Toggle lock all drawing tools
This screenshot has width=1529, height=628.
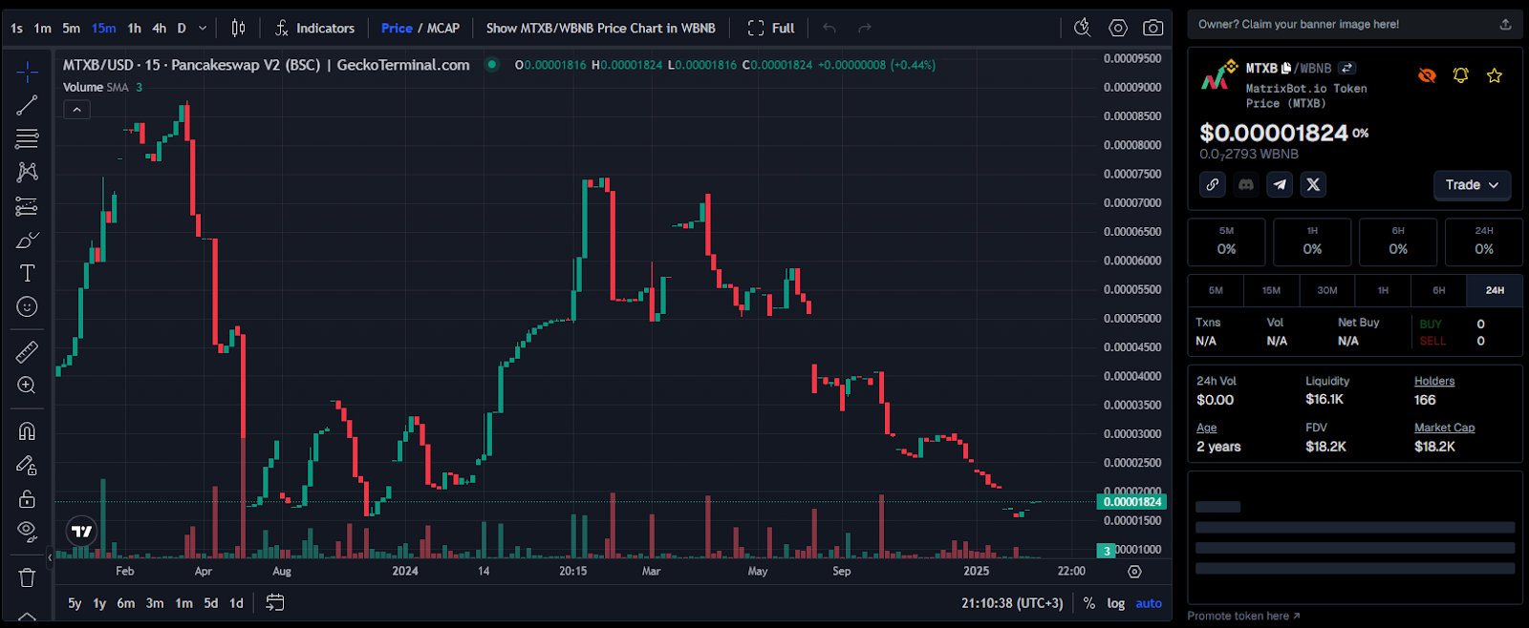(27, 498)
